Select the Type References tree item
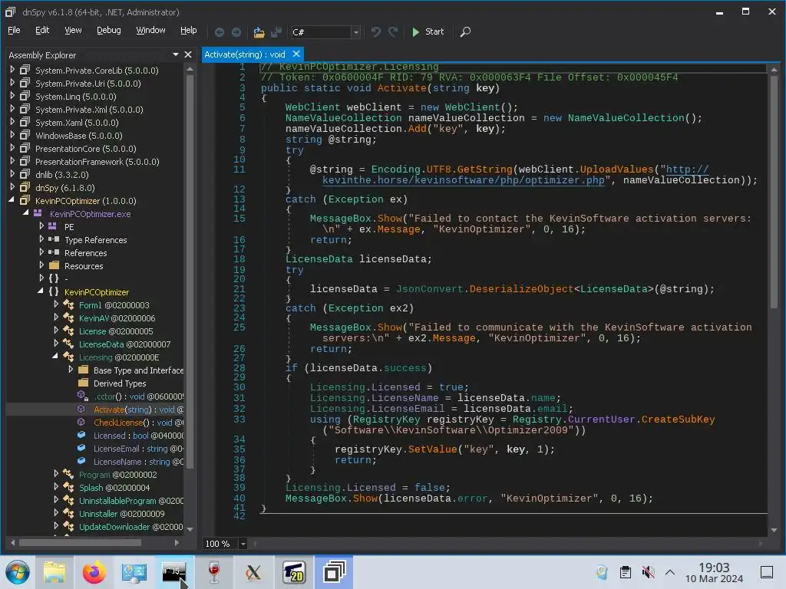 (x=95, y=240)
